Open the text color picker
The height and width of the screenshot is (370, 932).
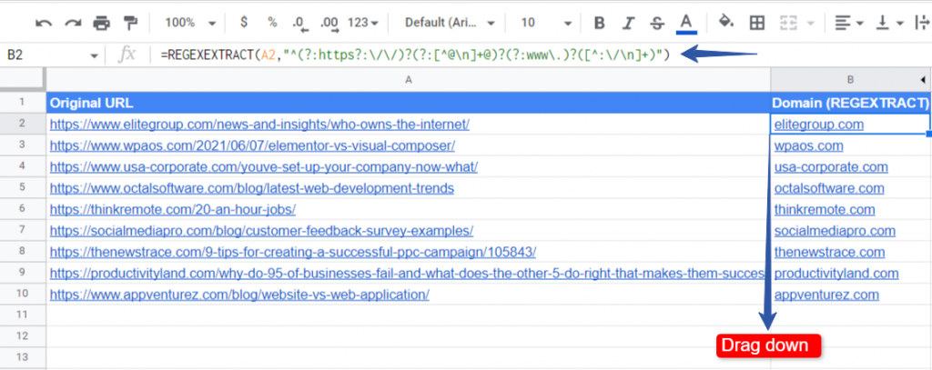pos(686,23)
